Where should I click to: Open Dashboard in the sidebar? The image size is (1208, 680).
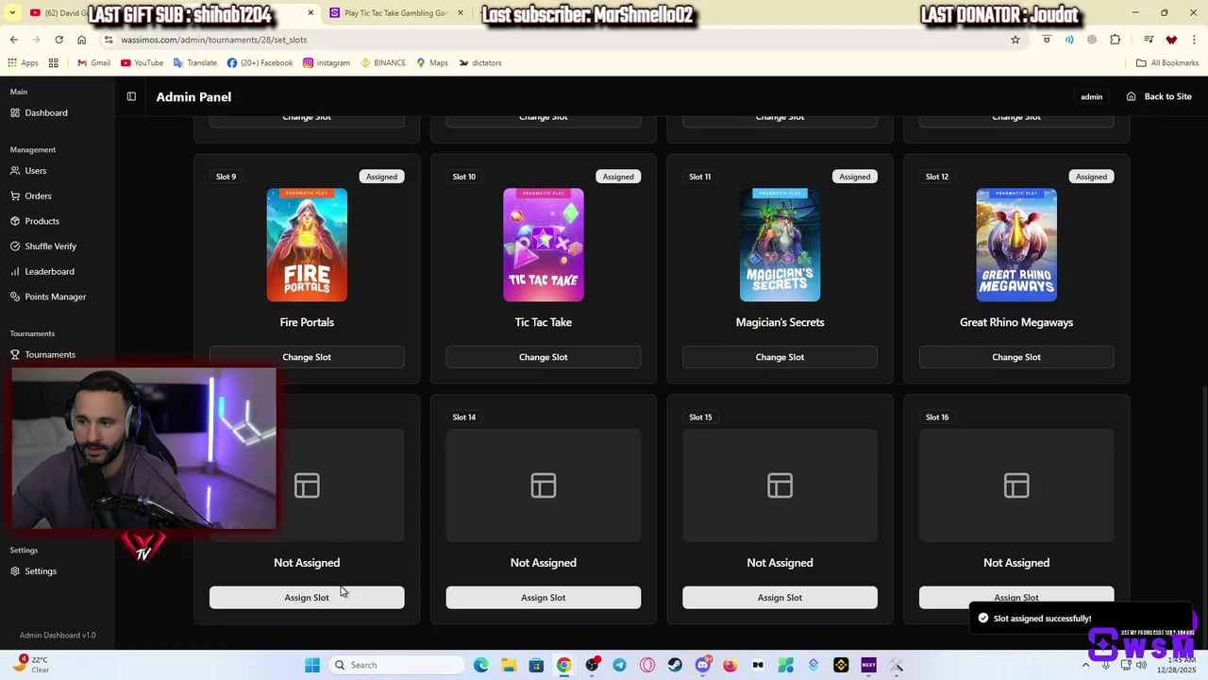pos(38,112)
